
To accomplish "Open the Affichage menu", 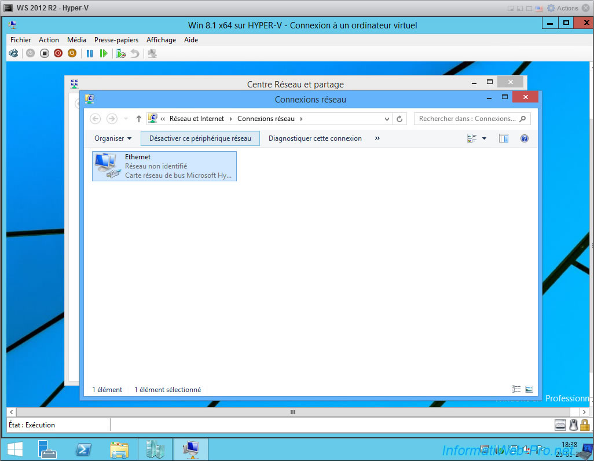I will point(161,40).
